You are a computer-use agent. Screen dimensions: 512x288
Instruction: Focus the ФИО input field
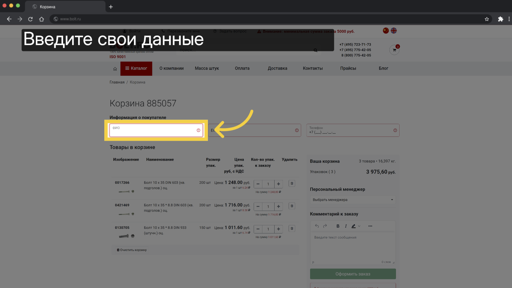(156, 130)
